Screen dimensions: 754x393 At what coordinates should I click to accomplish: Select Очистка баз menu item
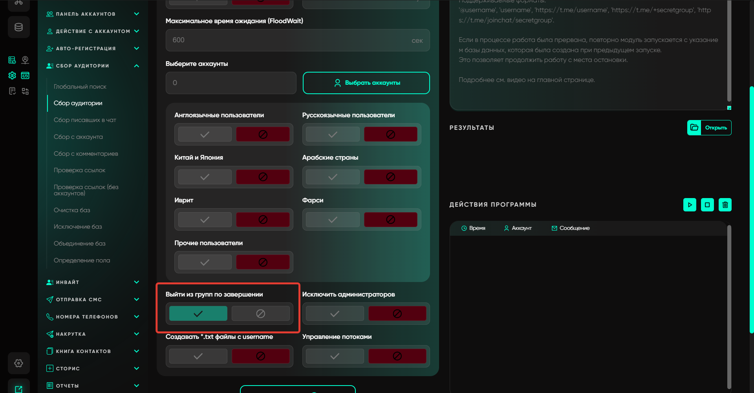click(72, 210)
